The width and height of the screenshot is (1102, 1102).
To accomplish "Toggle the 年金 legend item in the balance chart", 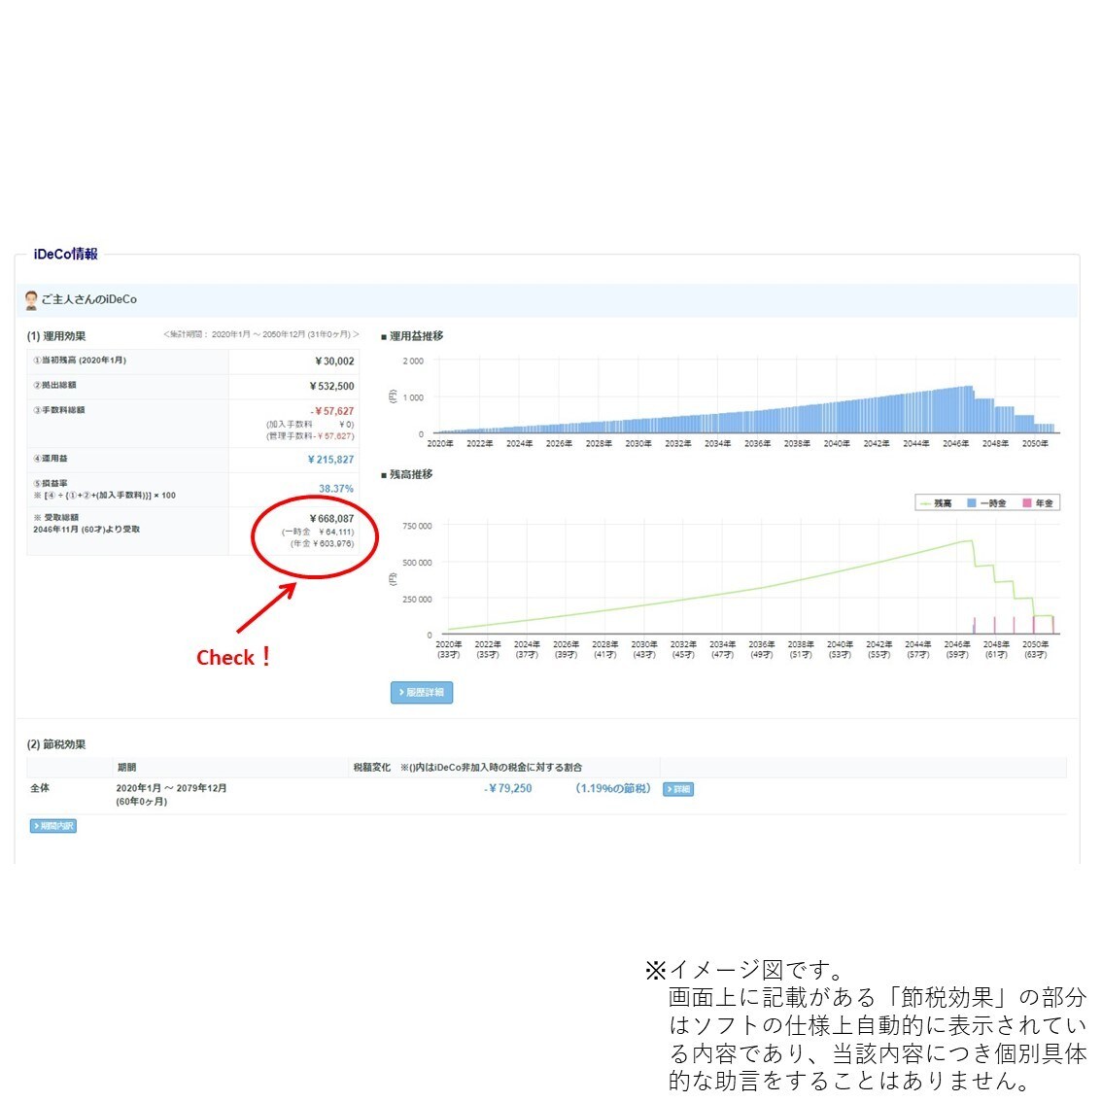I will tap(1038, 503).
